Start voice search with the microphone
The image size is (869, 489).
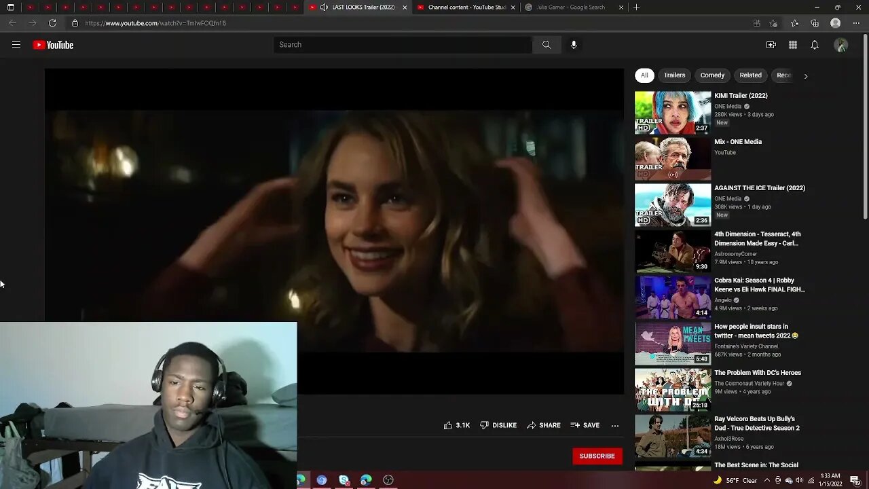click(x=574, y=45)
